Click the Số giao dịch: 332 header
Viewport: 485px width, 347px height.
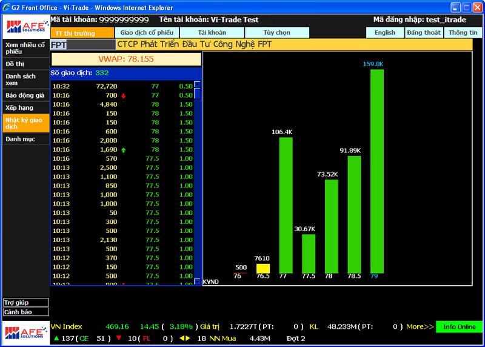126,73
